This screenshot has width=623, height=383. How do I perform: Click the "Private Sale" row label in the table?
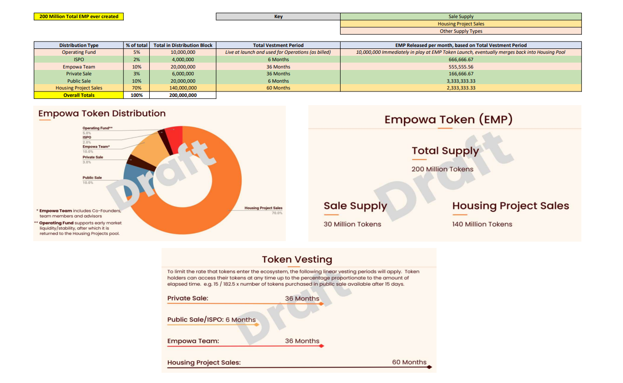[x=79, y=74]
